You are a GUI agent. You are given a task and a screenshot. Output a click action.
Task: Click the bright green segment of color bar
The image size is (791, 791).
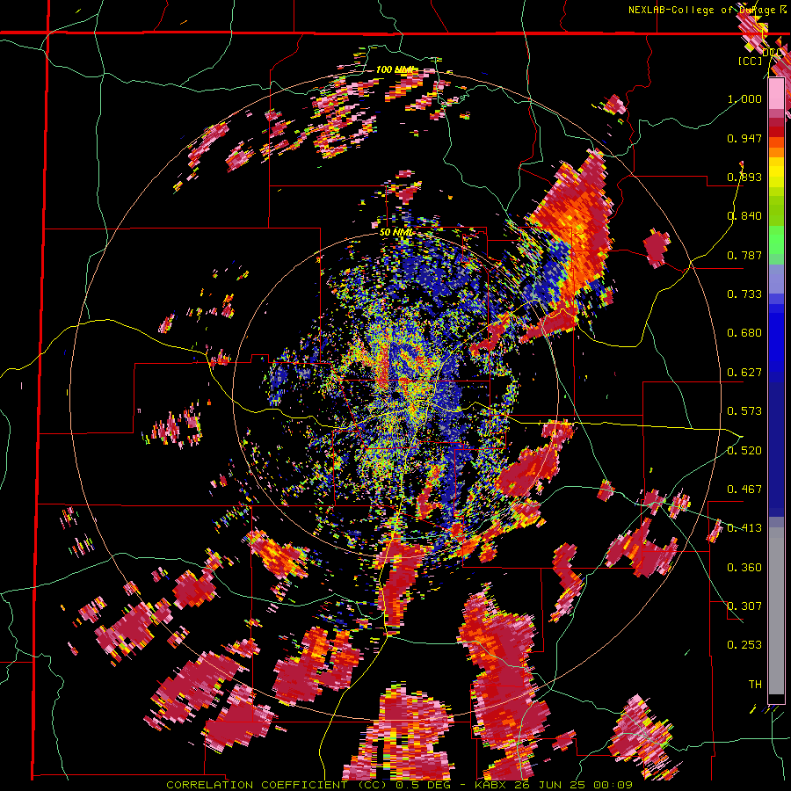click(776, 240)
